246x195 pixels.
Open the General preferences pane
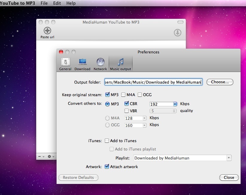[65, 62]
